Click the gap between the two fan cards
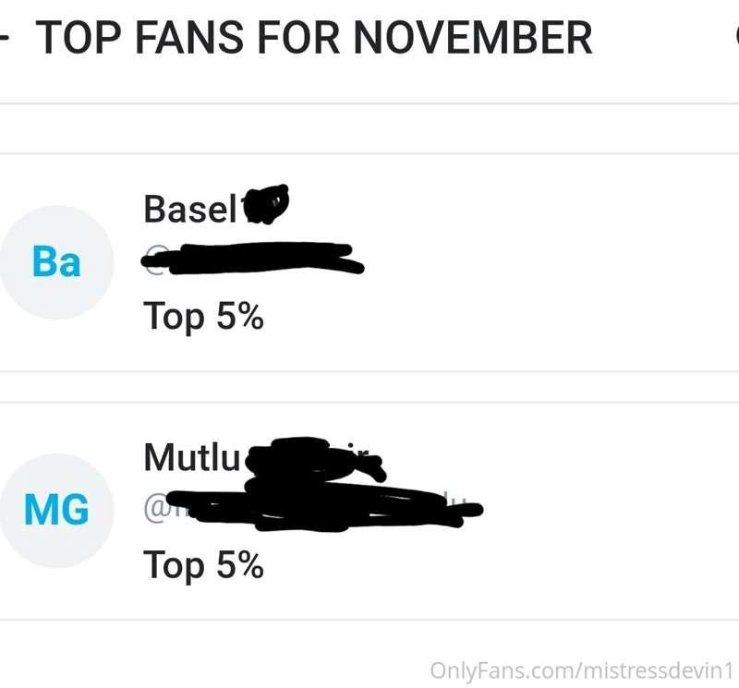Viewport: 739px width, 688px height. [x=369, y=387]
